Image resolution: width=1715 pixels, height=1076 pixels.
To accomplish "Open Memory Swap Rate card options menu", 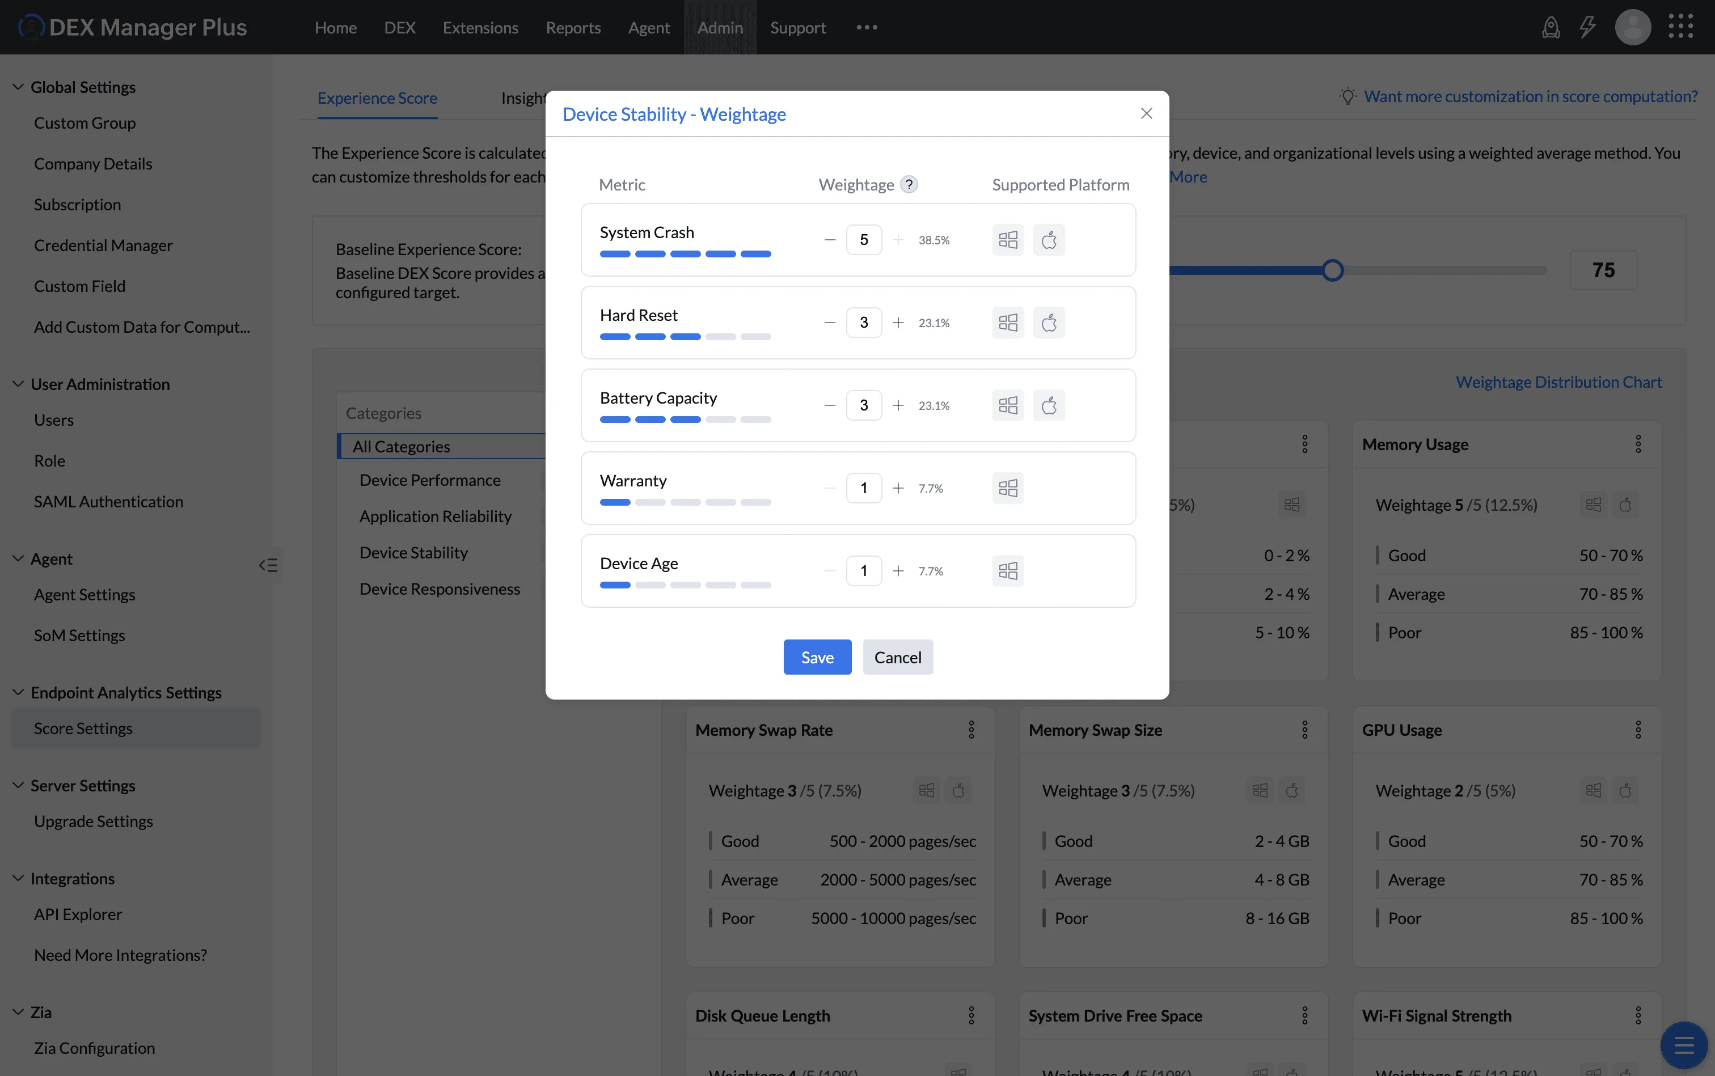I will [x=971, y=730].
